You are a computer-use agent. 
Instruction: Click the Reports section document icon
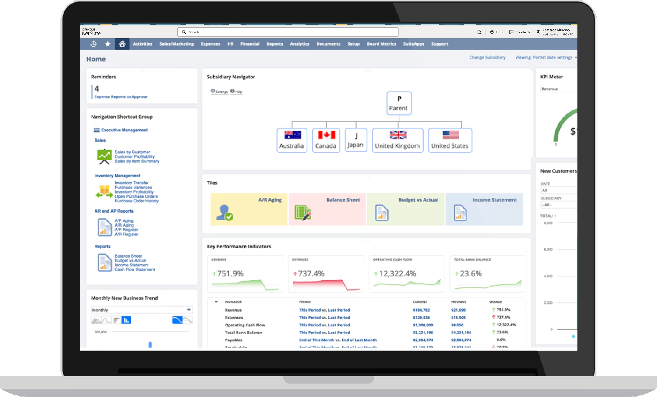click(x=105, y=262)
